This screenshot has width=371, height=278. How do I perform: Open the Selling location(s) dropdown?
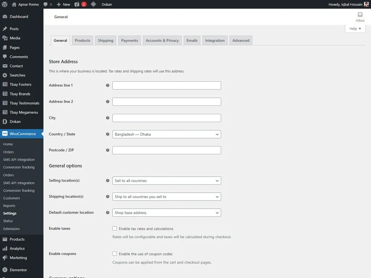click(166, 181)
